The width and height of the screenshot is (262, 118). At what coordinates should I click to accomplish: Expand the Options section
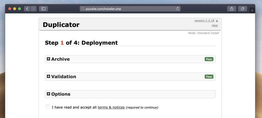(49, 94)
